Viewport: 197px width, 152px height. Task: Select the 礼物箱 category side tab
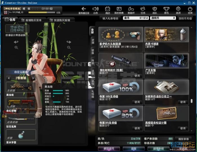(93, 94)
